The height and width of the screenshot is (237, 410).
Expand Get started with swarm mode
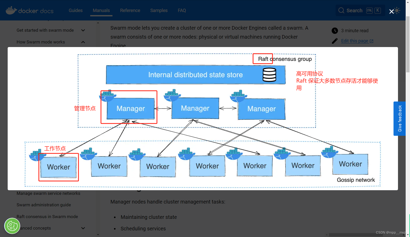[83, 30]
